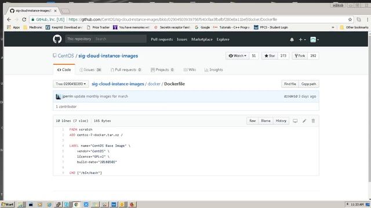
Task: Open the KeepVid bookmark
Action: [x=64, y=27]
